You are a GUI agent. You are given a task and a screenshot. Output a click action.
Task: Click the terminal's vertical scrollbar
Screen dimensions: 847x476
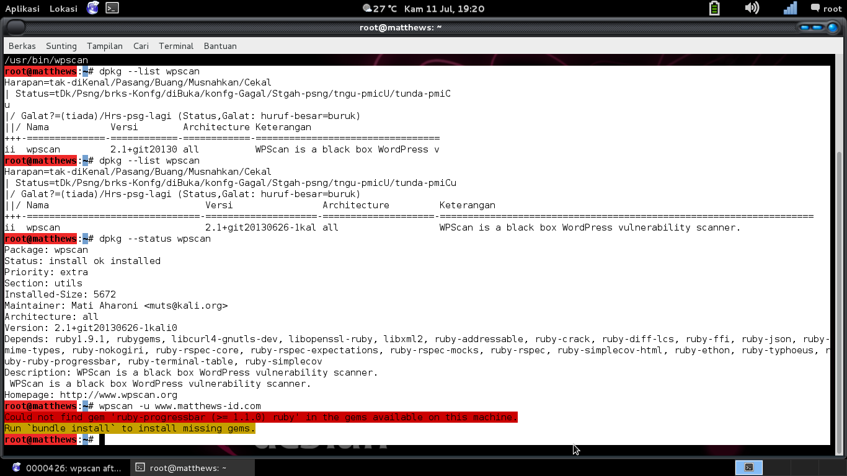coord(840,279)
